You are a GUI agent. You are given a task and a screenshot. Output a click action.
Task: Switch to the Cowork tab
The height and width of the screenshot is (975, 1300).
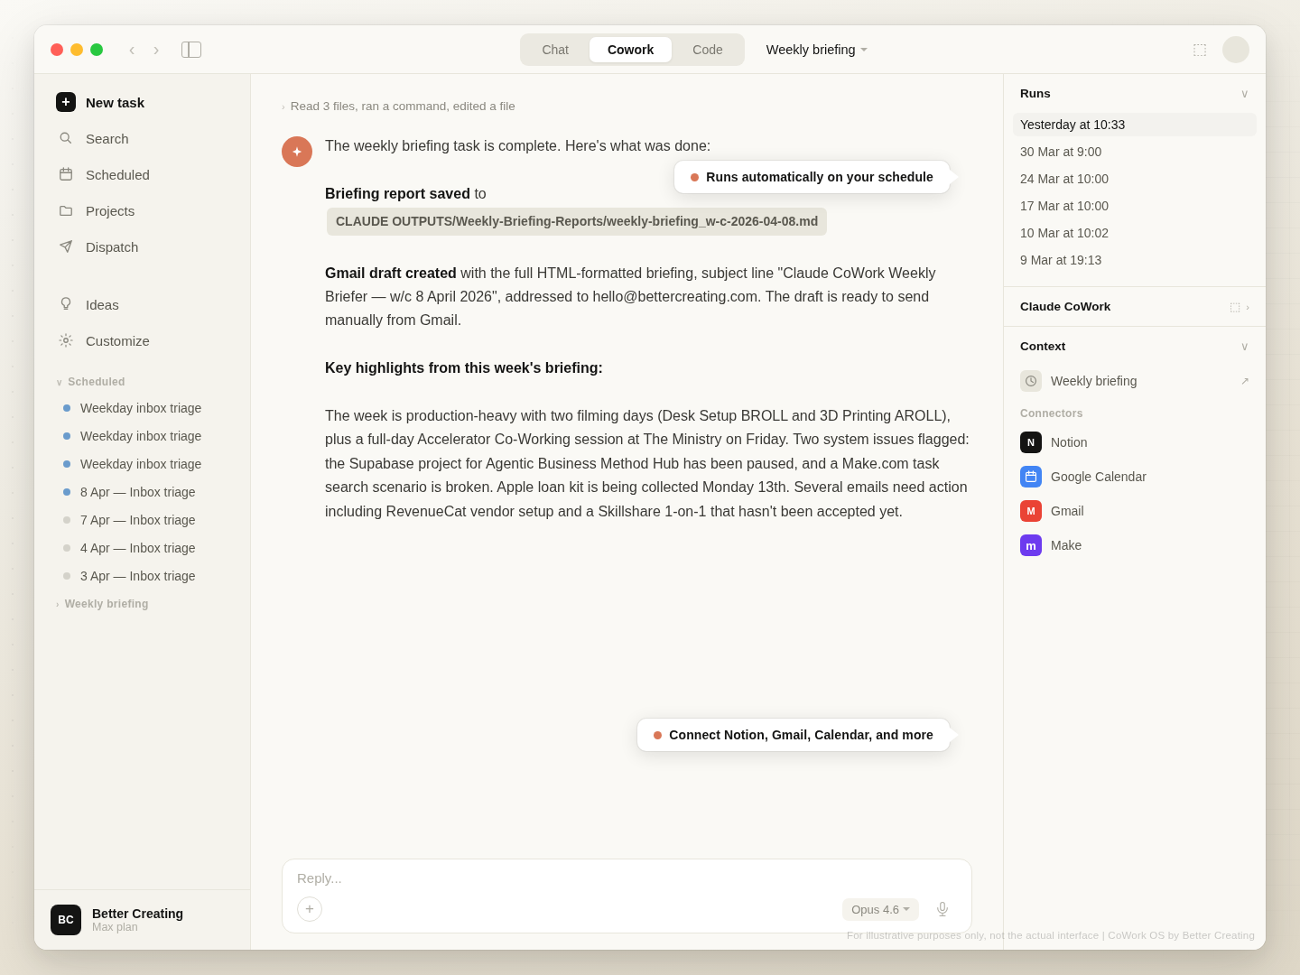630,50
